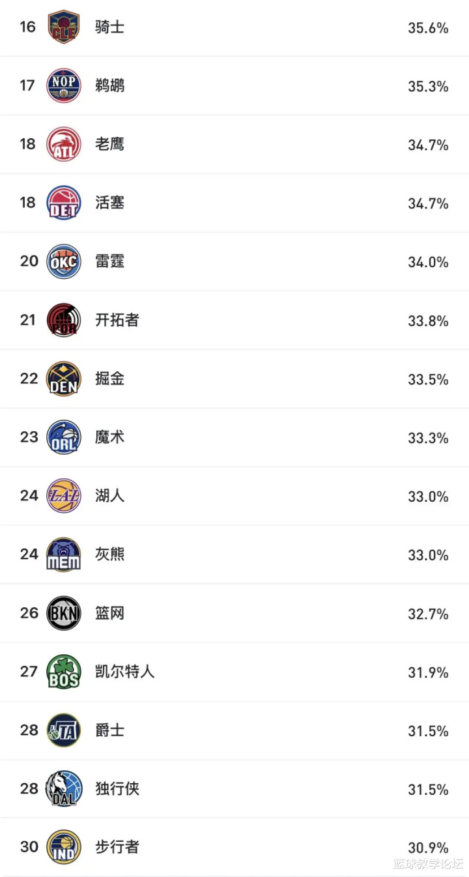
Task: Tap the Indiana Pacers IND logo
Action: click(64, 847)
